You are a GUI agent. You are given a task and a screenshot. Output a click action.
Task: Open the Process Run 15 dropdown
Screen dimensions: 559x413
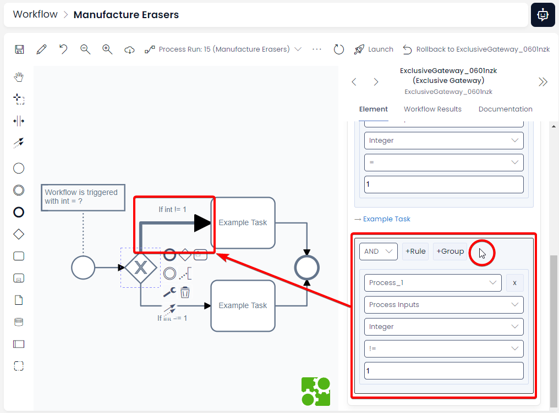[298, 49]
